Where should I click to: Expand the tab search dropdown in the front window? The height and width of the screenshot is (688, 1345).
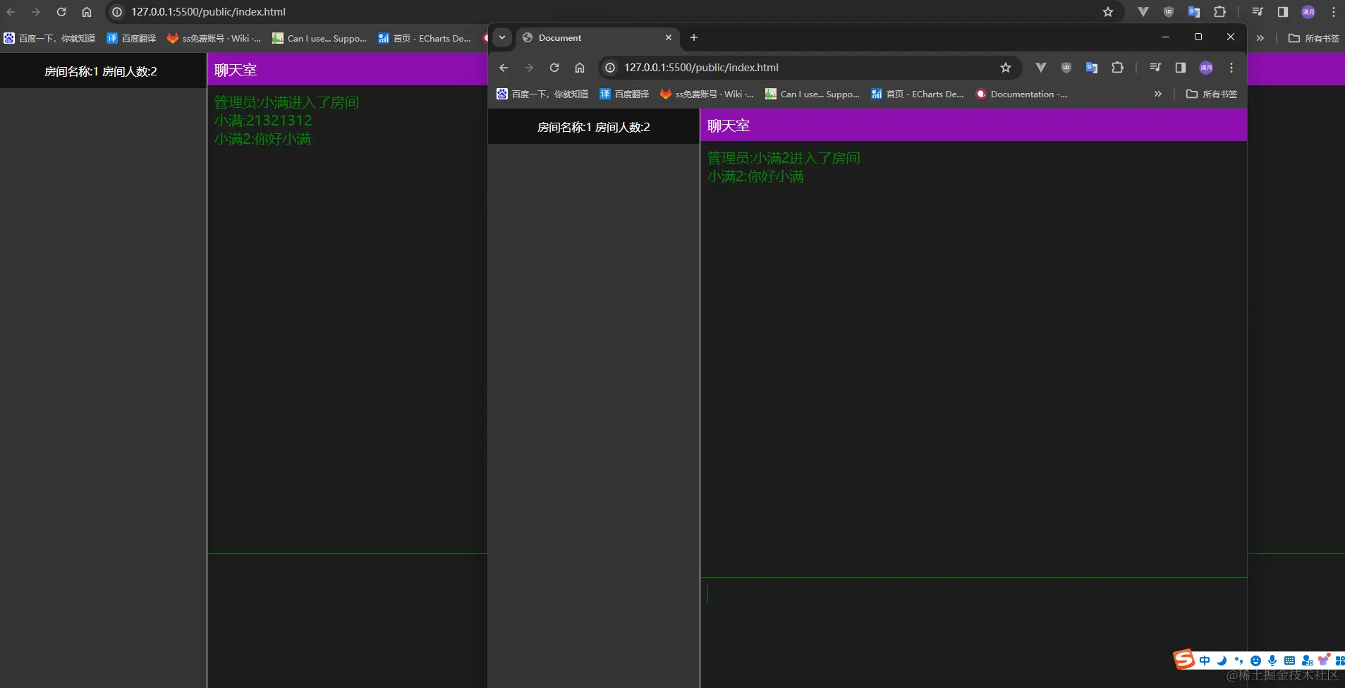click(x=502, y=37)
